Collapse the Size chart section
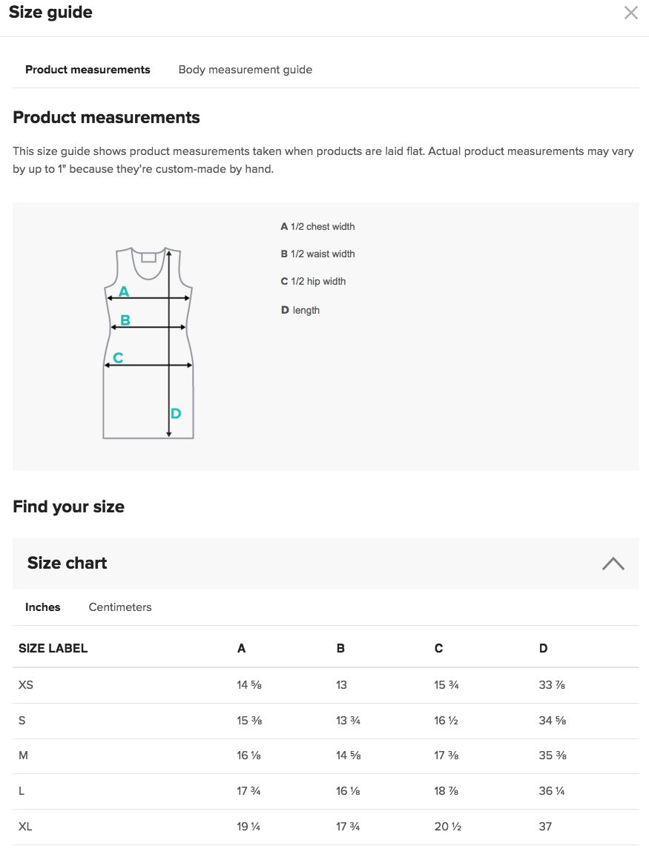 (613, 564)
